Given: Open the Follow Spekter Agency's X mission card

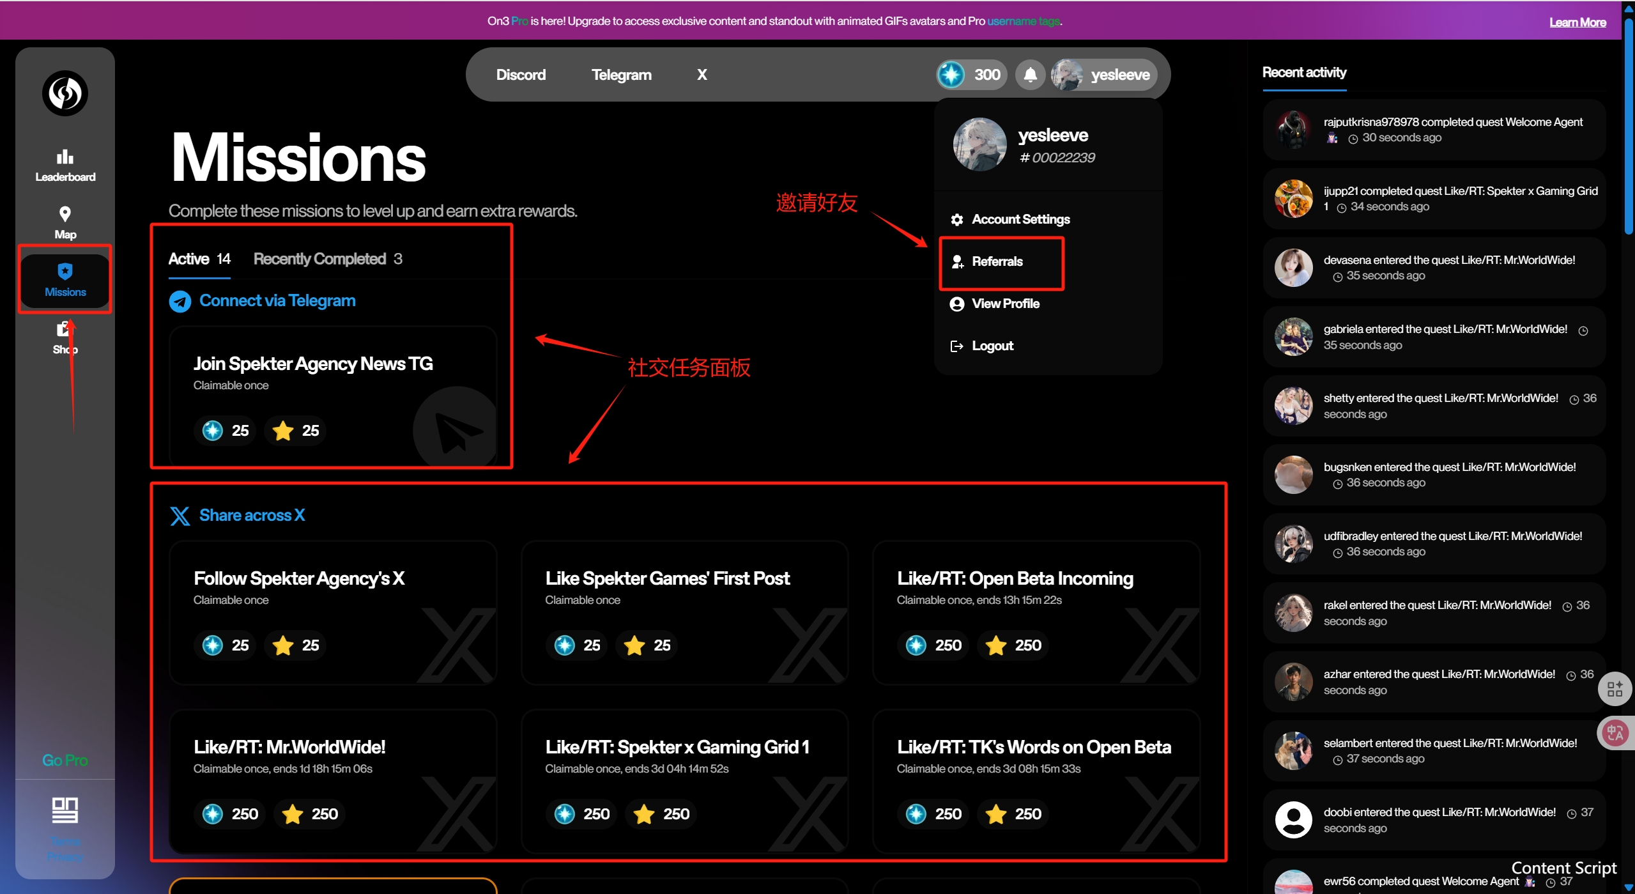Looking at the screenshot, I should pos(333,613).
